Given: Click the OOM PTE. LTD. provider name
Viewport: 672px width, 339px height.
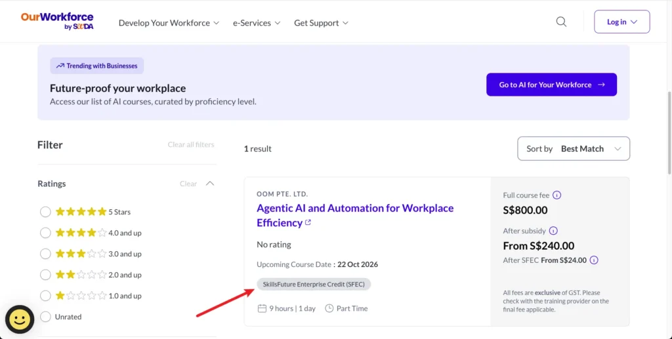Looking at the screenshot, I should [282, 194].
